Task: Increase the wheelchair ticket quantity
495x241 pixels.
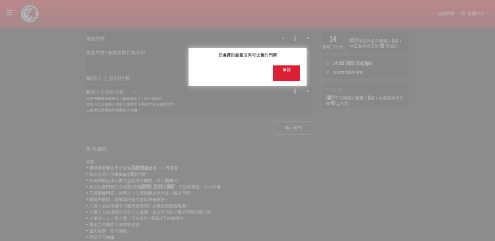Action: (x=308, y=91)
